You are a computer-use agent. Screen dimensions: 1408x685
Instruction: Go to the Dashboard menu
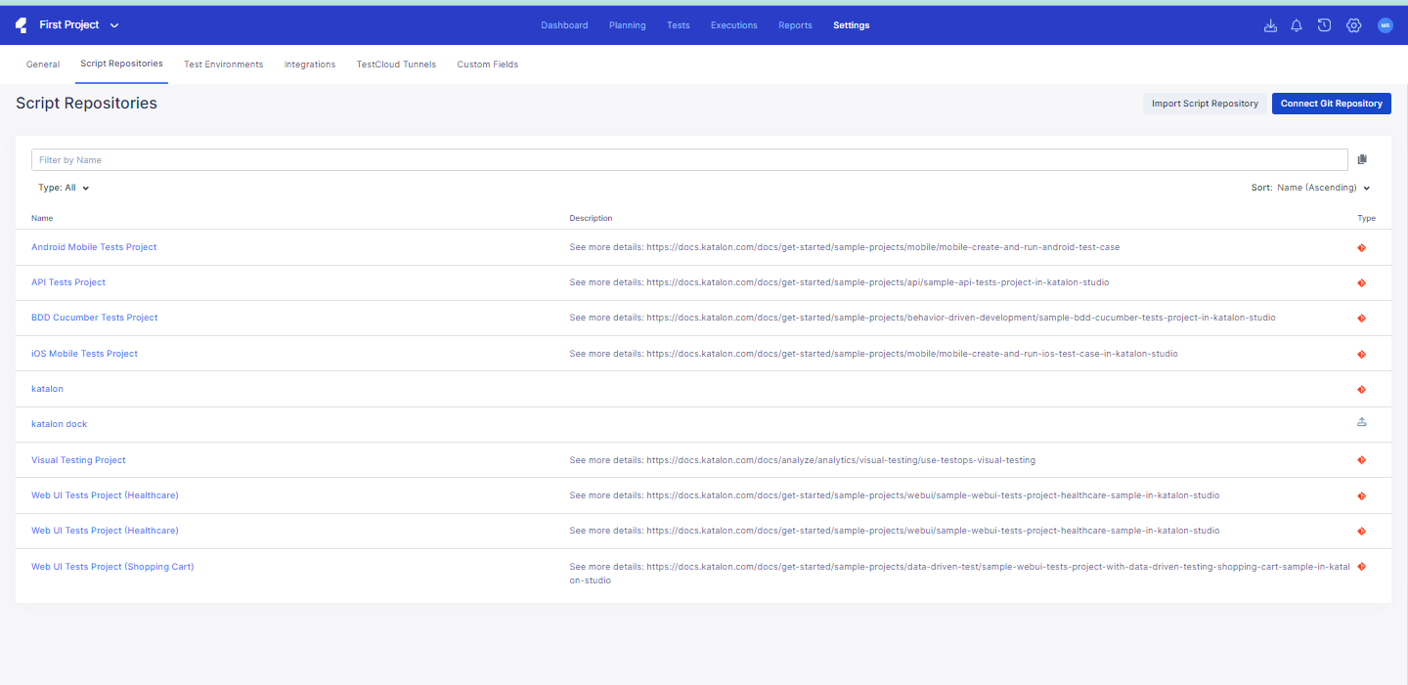[564, 25]
